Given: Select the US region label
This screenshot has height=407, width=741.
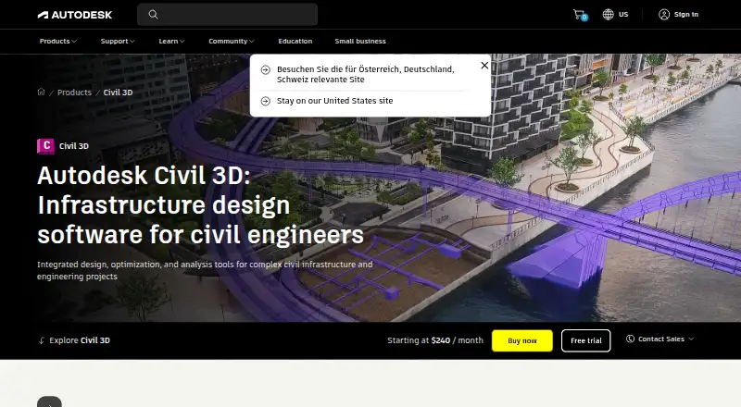Looking at the screenshot, I should pyautogui.click(x=623, y=15).
